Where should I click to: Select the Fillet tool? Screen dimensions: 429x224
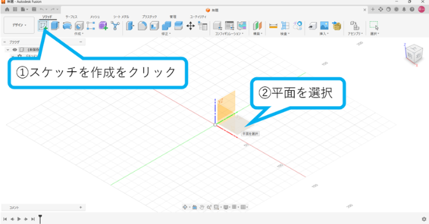point(142,26)
